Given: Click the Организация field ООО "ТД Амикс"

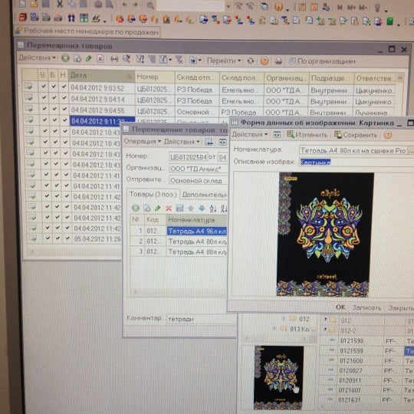Looking at the screenshot, I should coord(199,169).
